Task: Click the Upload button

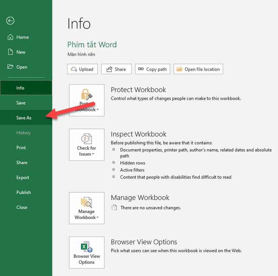Action: [83, 69]
